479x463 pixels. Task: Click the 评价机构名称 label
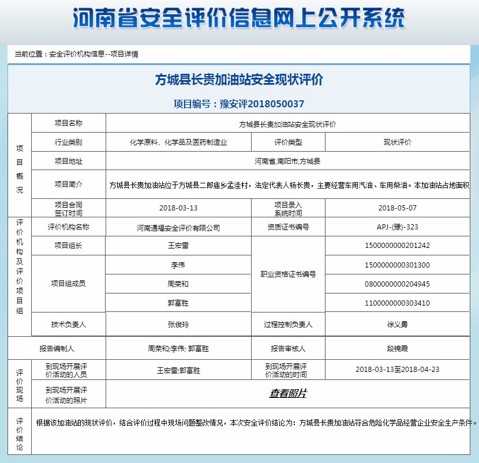tap(69, 227)
